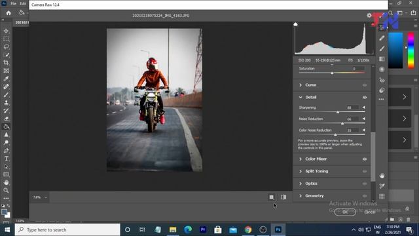Screen dimensions: 419x236
Task: Toggle Optics panel visibility eye
Action: (x=365, y=184)
